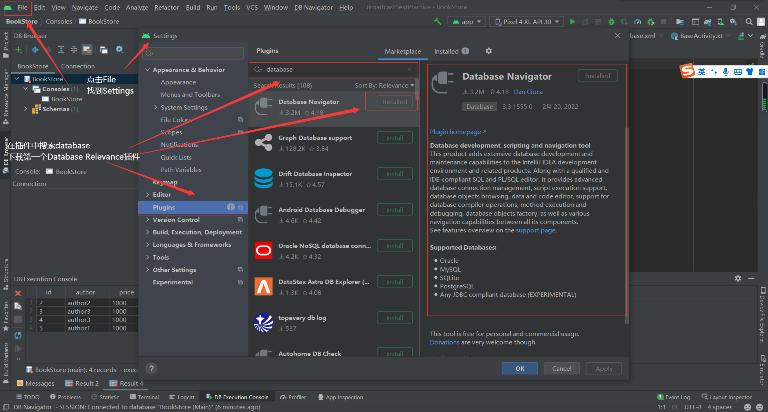
Task: Collapse the Appearance & Behavior settings section
Action: [x=148, y=70]
